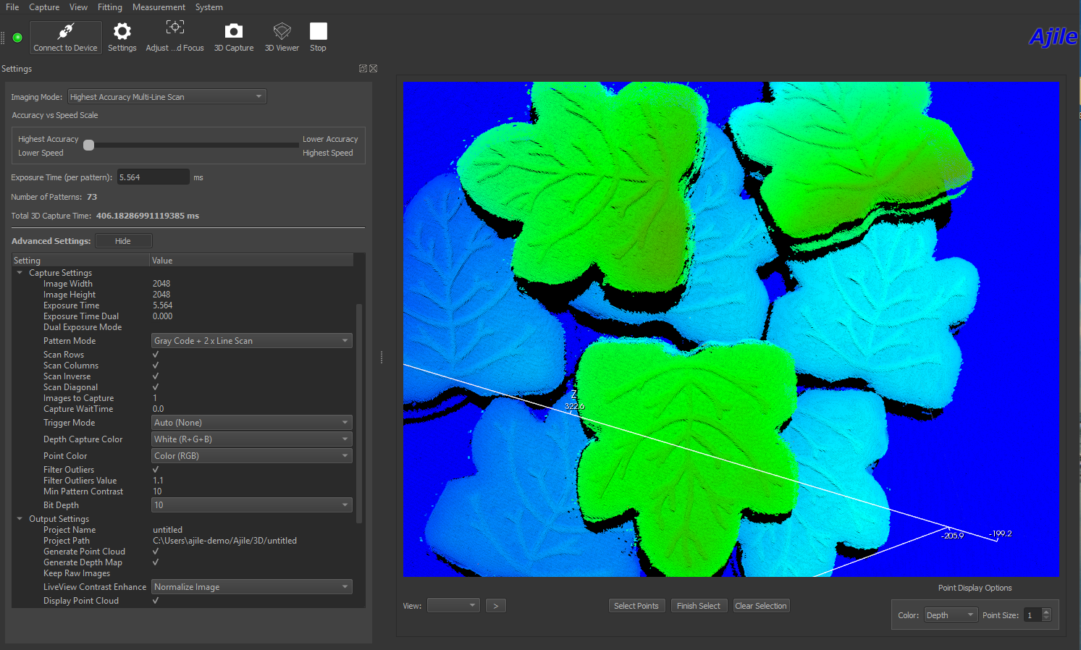Image resolution: width=1081 pixels, height=650 pixels.
Task: Hide the Advanced Settings section
Action: pyautogui.click(x=123, y=241)
